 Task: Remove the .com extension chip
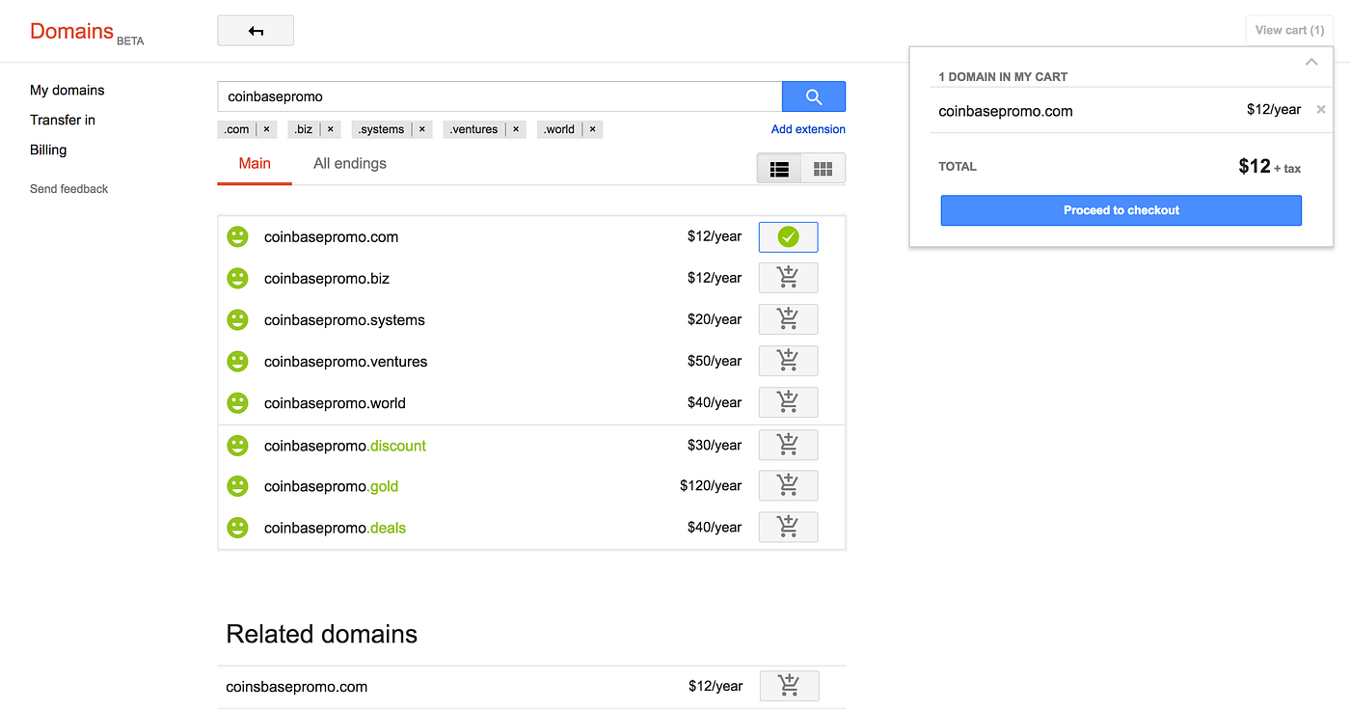pyautogui.click(x=266, y=129)
